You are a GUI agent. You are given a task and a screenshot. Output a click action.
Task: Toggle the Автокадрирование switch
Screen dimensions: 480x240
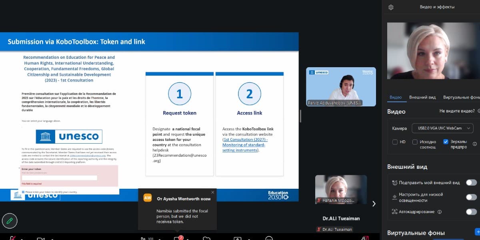click(x=471, y=212)
